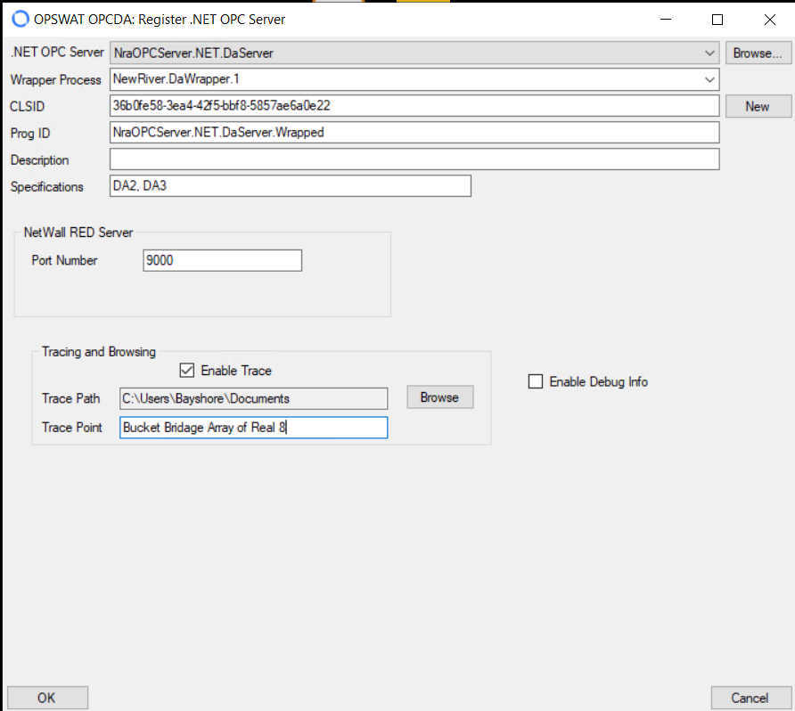The width and height of the screenshot is (795, 711).
Task: Click the Trace Point label
Action: point(71,427)
